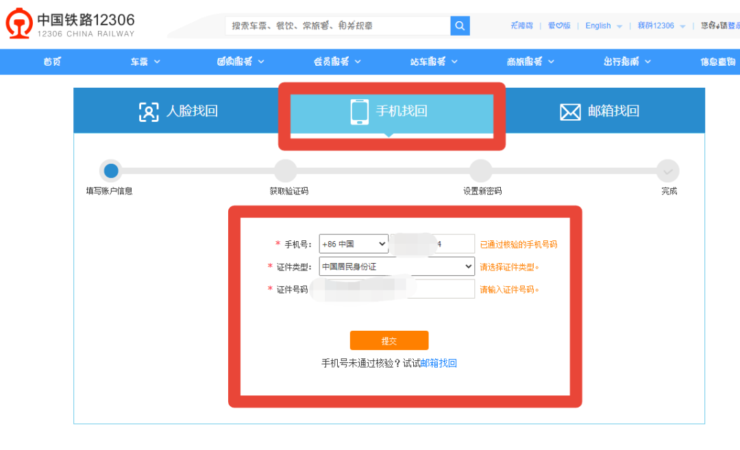The width and height of the screenshot is (740, 450).
Task: Click the envelope icon for 邮箱找回
Action: pyautogui.click(x=570, y=112)
